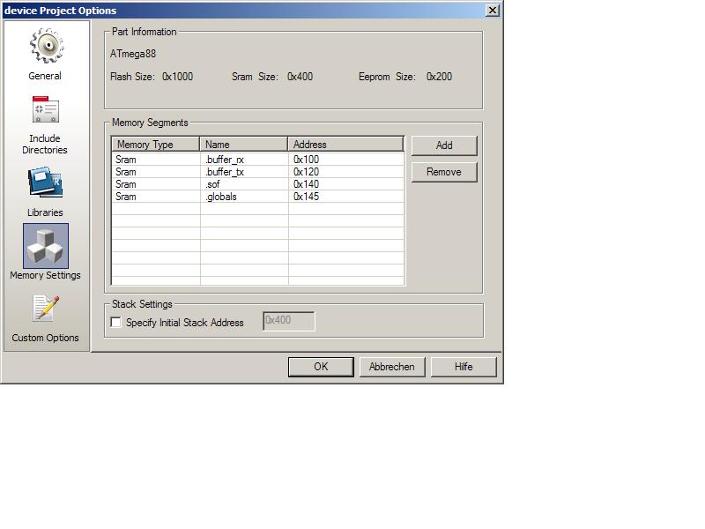The height and width of the screenshot is (529, 705).
Task: Click Sram type in the .globals row
Action: pyautogui.click(x=126, y=197)
